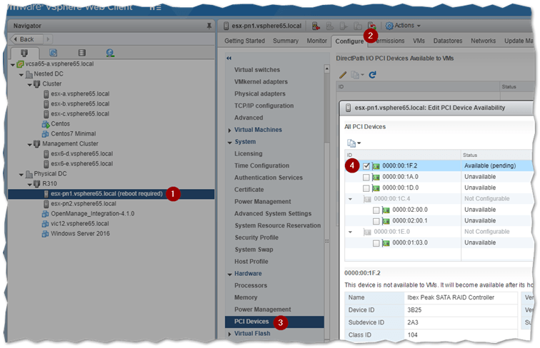Open the Actions dropdown menu
The width and height of the screenshot is (540, 348).
(403, 26)
